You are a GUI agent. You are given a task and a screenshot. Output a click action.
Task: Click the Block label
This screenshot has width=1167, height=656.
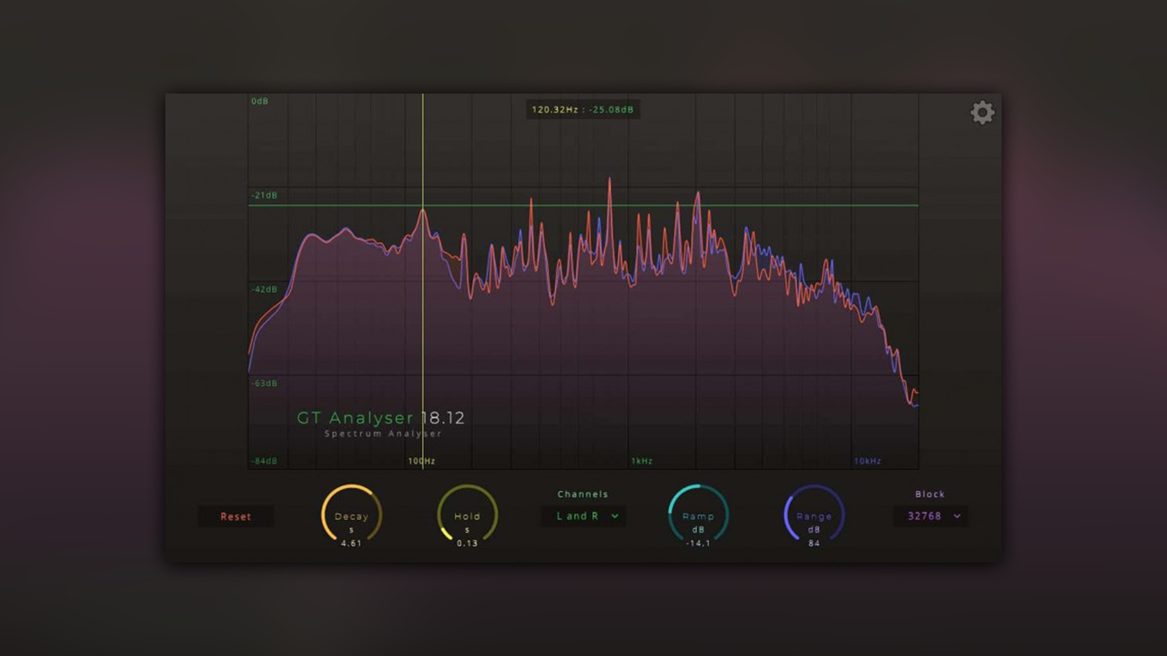tap(930, 494)
